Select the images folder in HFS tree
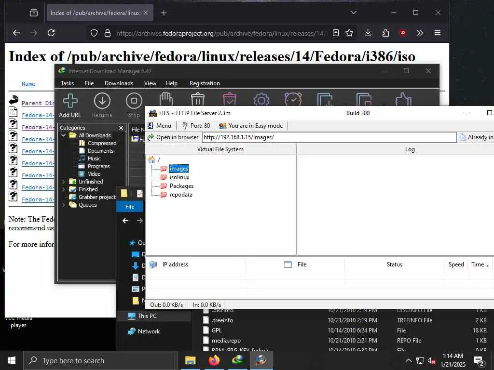The width and height of the screenshot is (494, 370). tap(178, 169)
